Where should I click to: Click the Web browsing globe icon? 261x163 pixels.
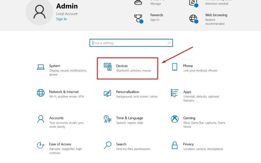click(194, 19)
